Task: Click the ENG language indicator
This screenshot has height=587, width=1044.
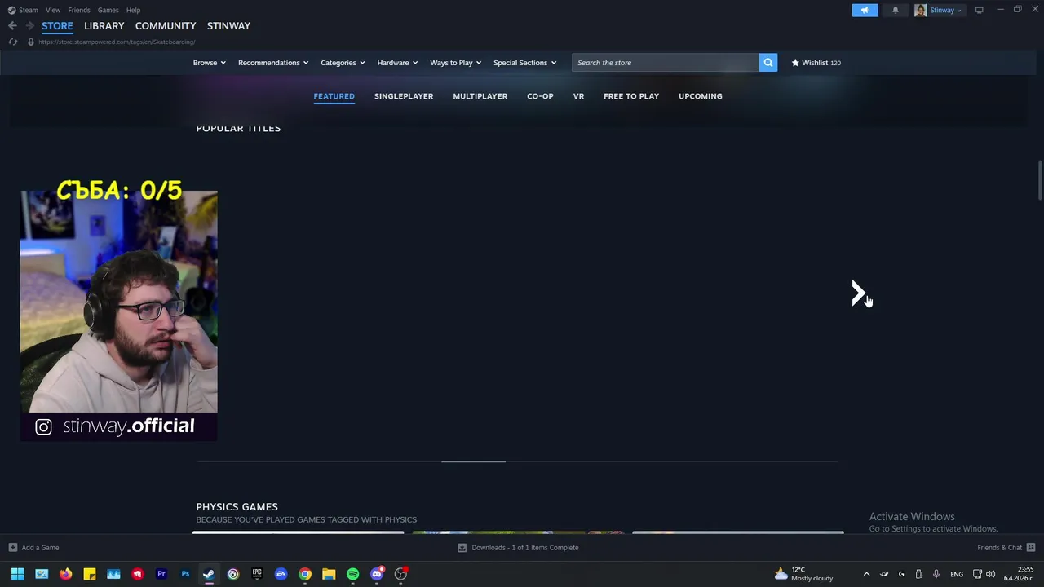Action: pos(957,574)
